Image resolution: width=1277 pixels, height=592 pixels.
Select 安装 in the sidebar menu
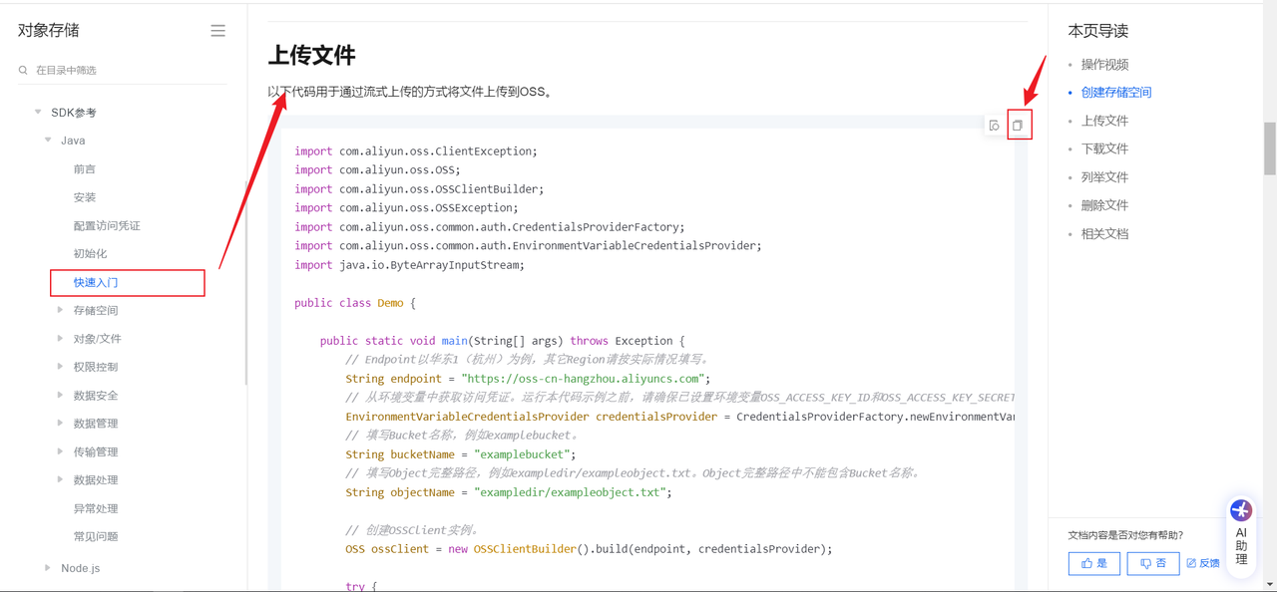[x=85, y=196]
